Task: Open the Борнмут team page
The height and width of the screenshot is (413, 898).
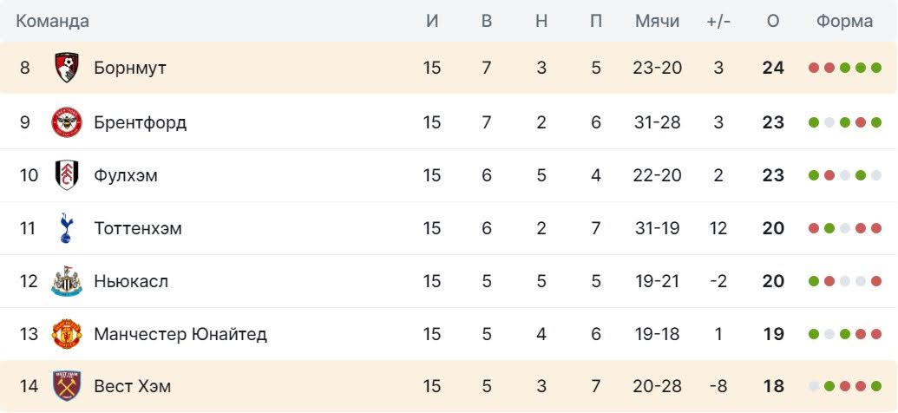Action: [x=130, y=68]
